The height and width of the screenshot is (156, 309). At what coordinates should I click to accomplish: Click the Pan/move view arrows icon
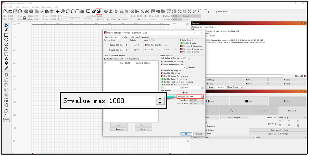[x=58, y=12]
